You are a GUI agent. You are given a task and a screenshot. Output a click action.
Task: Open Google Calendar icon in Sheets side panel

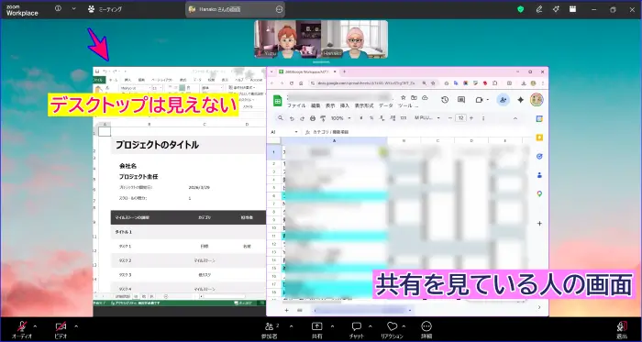(x=539, y=118)
